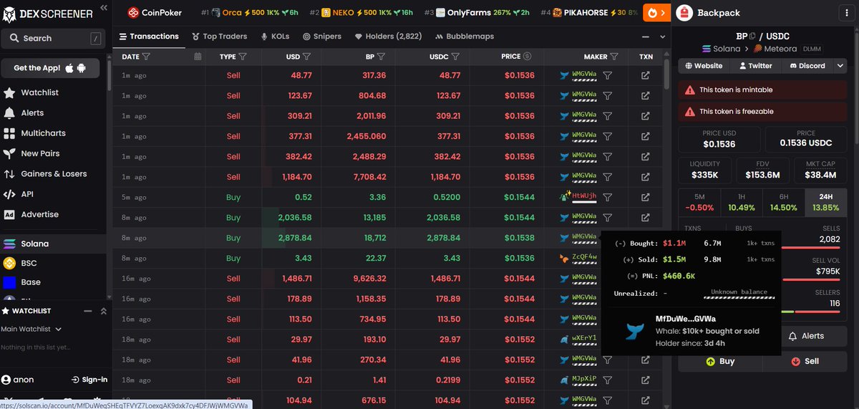Click the CoinPoker ad logo
This screenshot has height=409, width=859.
click(133, 12)
